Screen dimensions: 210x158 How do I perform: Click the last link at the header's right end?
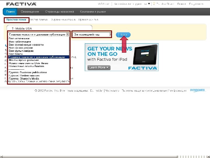coord(196,4)
